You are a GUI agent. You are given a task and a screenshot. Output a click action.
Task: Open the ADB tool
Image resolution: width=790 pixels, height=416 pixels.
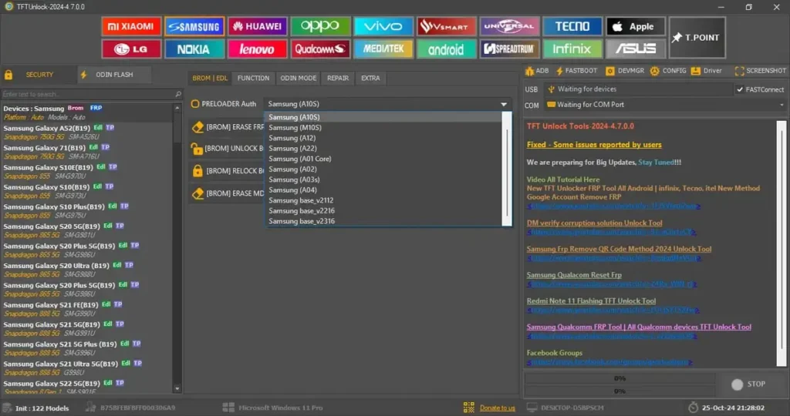click(x=537, y=71)
